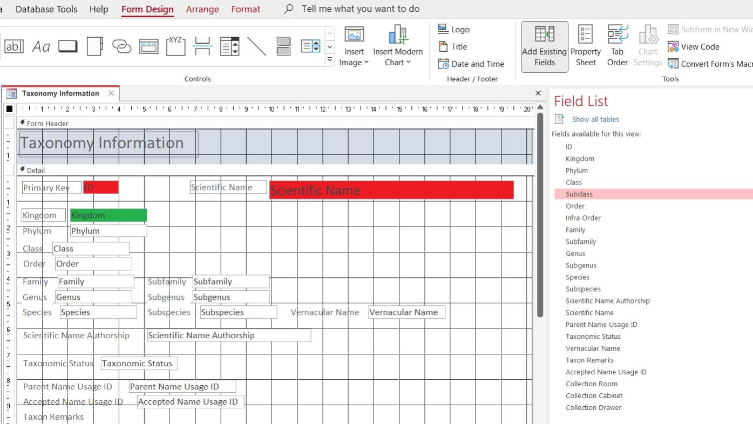753x424 pixels.
Task: Close the Taxonomy Information tab
Action: click(111, 93)
